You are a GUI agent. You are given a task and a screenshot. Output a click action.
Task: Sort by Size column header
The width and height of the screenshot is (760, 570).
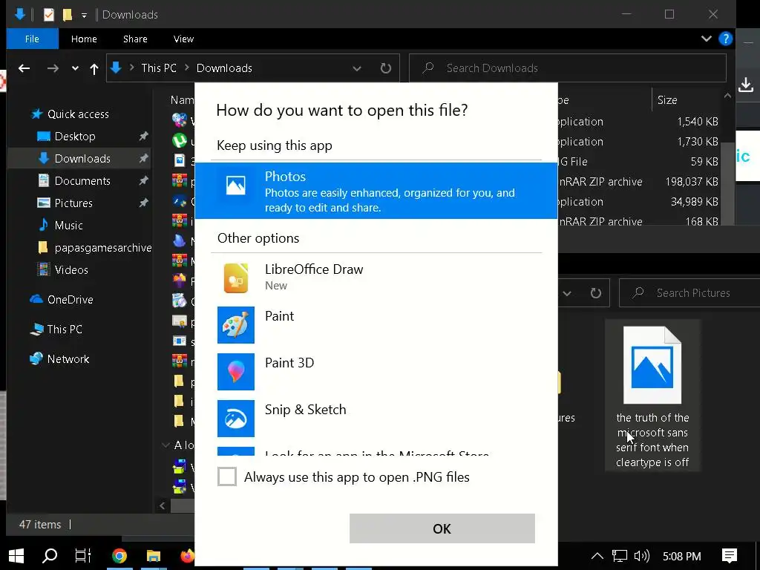click(667, 100)
